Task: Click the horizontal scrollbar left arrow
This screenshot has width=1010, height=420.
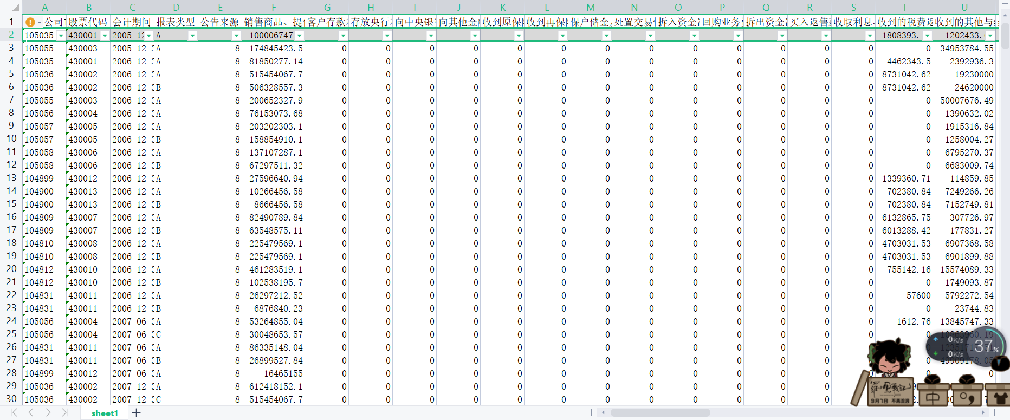Action: [603, 413]
